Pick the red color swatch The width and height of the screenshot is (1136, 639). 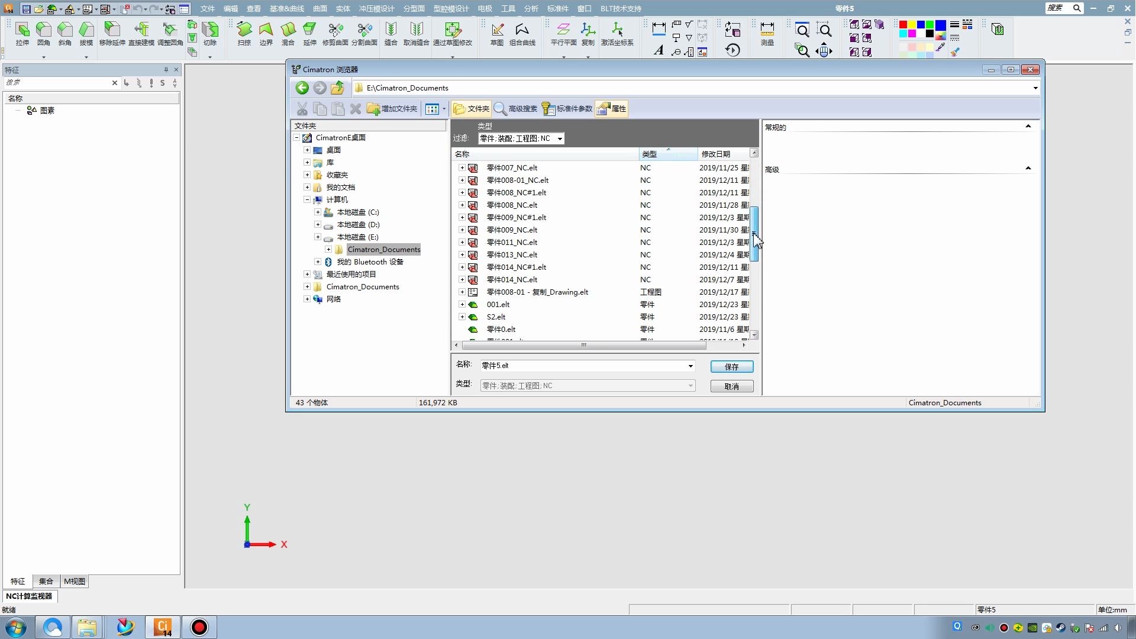(x=903, y=25)
